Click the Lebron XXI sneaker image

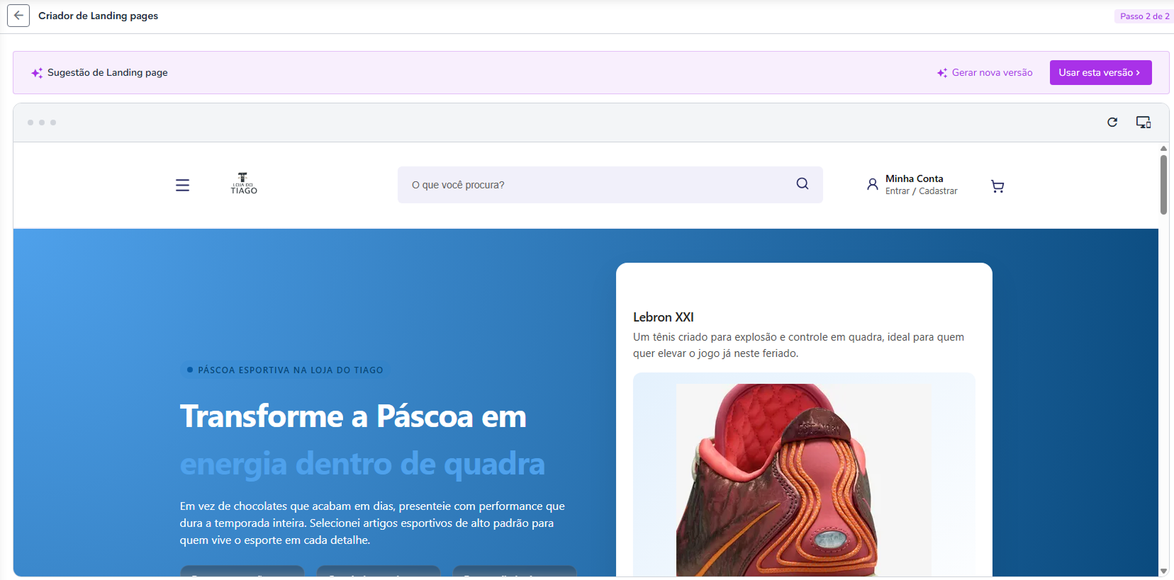point(804,479)
